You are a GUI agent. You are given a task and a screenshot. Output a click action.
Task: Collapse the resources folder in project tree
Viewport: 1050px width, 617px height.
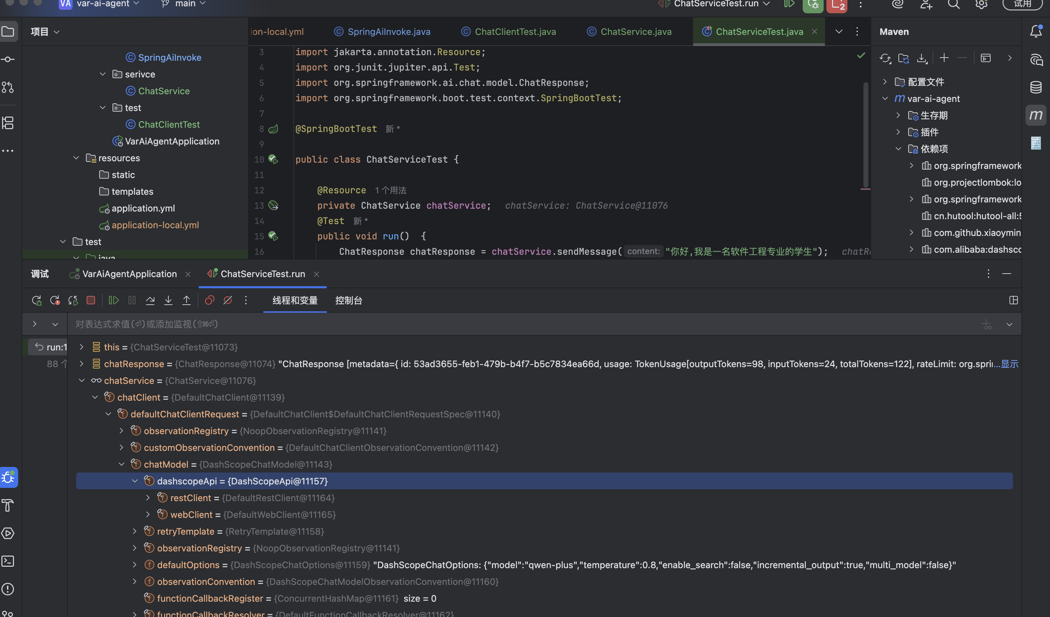coord(76,158)
